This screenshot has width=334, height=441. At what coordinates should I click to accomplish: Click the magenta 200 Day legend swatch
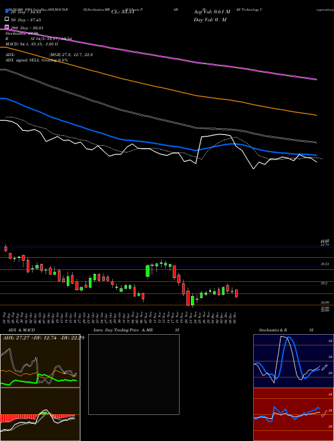point(7,27)
